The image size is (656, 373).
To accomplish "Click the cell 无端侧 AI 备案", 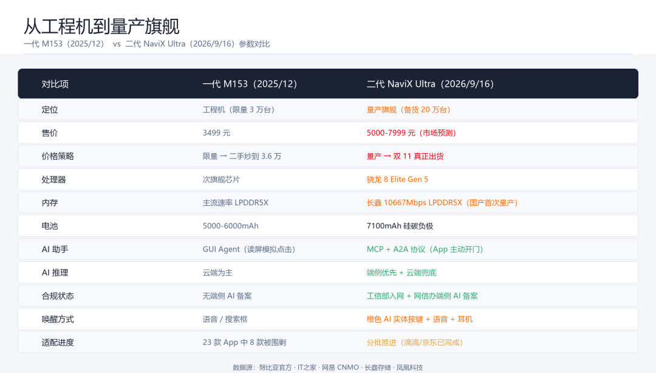I will click(x=227, y=296).
